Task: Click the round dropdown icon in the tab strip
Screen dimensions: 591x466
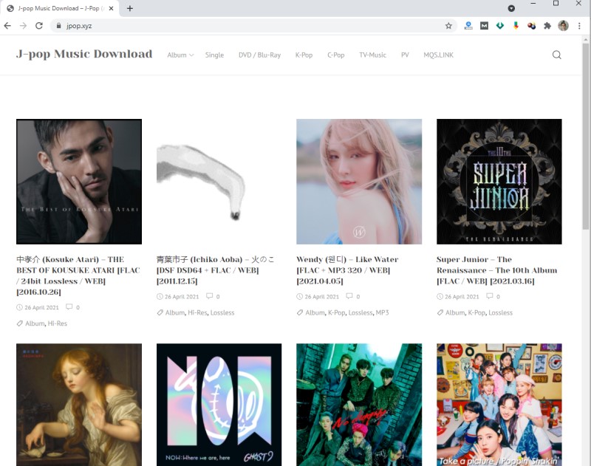Action: point(511,8)
